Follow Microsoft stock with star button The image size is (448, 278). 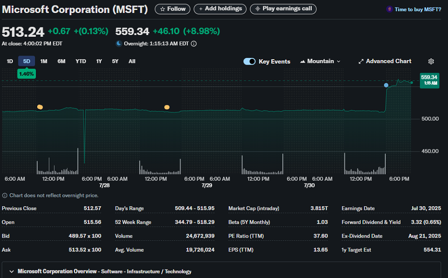click(x=172, y=9)
